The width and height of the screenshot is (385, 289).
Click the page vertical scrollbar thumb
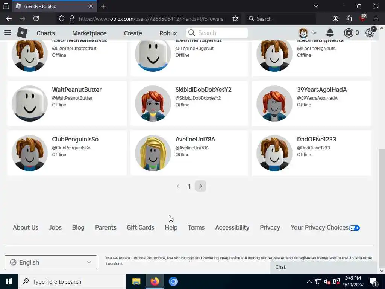382,209
